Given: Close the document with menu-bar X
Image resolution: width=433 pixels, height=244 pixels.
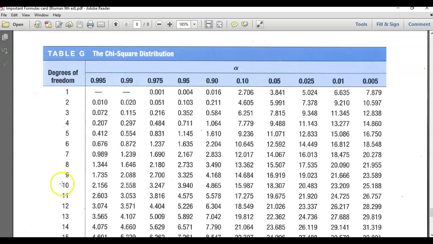Looking at the screenshot, I should [431, 15].
